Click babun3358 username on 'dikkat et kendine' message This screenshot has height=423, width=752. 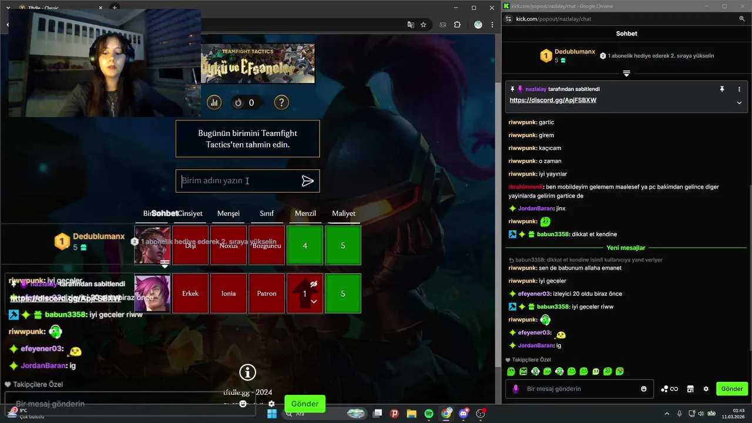[x=553, y=234]
